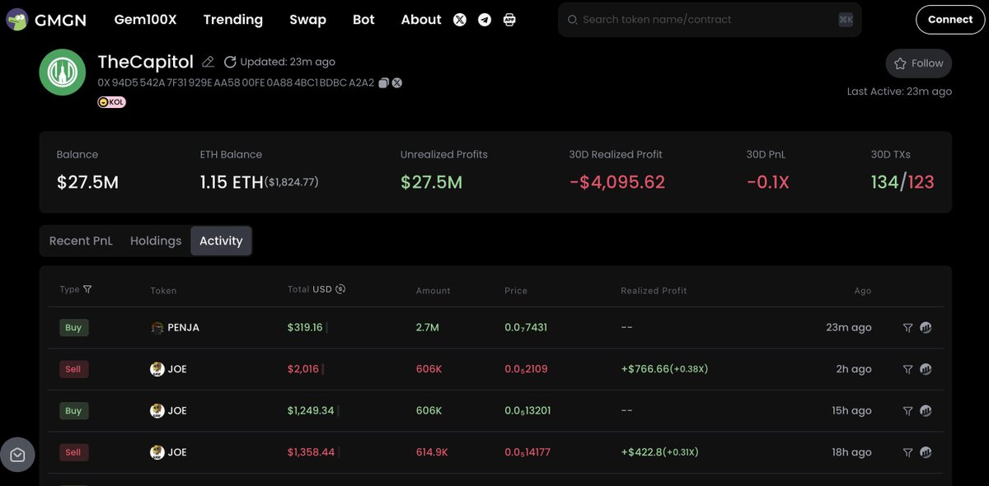989x486 pixels.
Task: Open chart icon on the 15h ago JOE row
Action: (926, 410)
